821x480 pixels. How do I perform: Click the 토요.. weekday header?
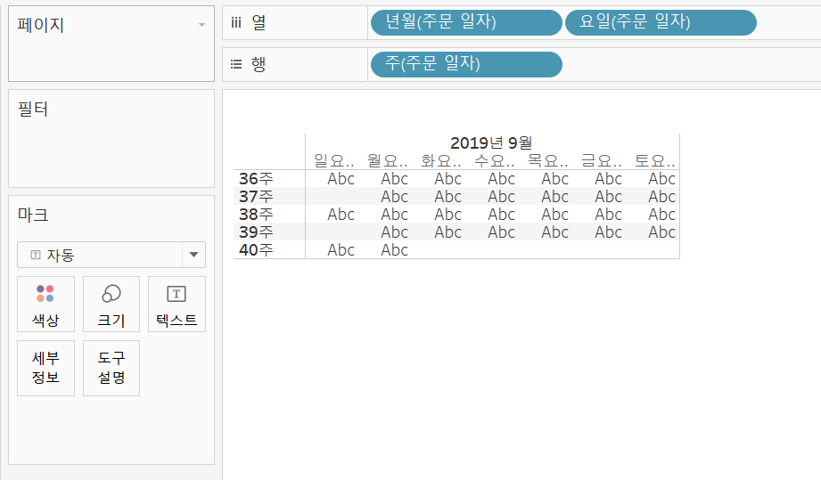click(654, 160)
